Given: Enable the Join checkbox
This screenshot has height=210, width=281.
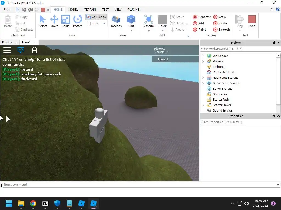Looking at the screenshot, I should pyautogui.click(x=88, y=24).
